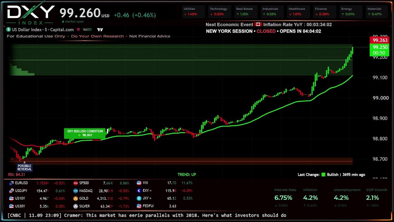The width and height of the screenshot is (394, 222).
Task: Click the SP500 red badge icon
Action: (x=76, y=183)
